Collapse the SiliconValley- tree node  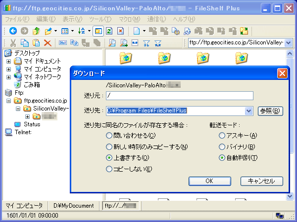pos(18,109)
